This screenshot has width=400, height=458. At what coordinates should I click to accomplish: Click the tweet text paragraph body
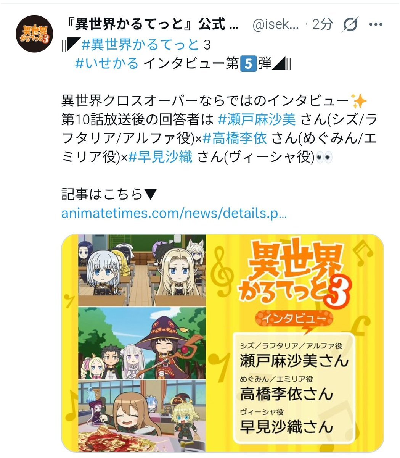(x=219, y=129)
